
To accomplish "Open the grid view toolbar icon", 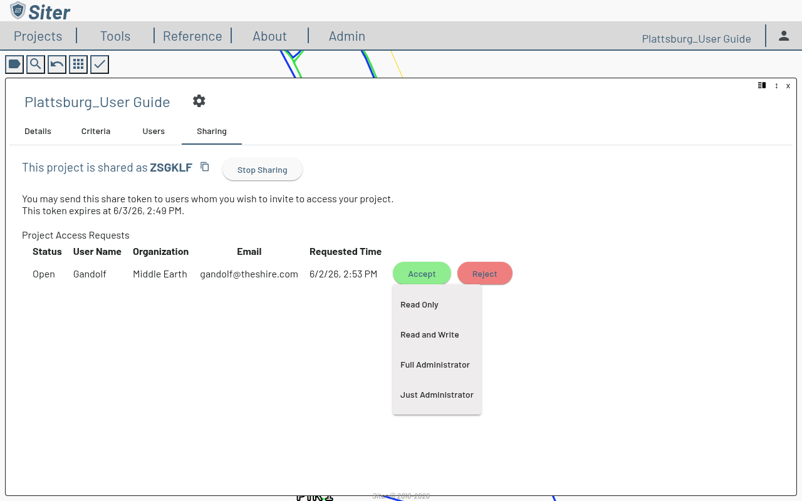I will click(x=78, y=65).
